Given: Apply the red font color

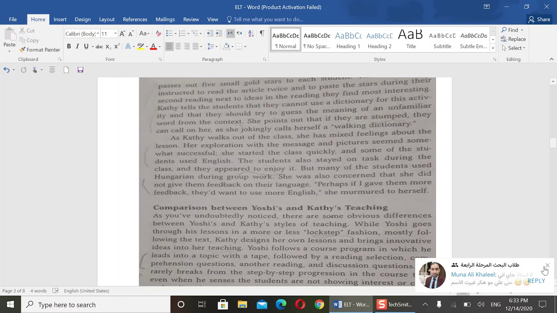Looking at the screenshot, I should (x=153, y=47).
